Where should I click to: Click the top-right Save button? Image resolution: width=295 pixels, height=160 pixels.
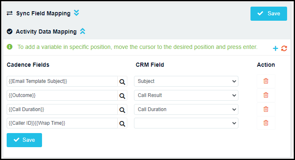click(269, 14)
